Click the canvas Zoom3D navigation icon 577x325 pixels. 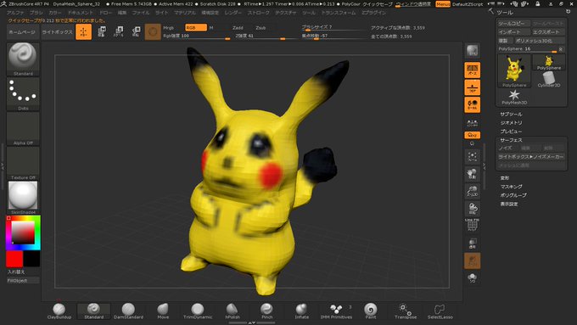pyautogui.click(x=472, y=192)
